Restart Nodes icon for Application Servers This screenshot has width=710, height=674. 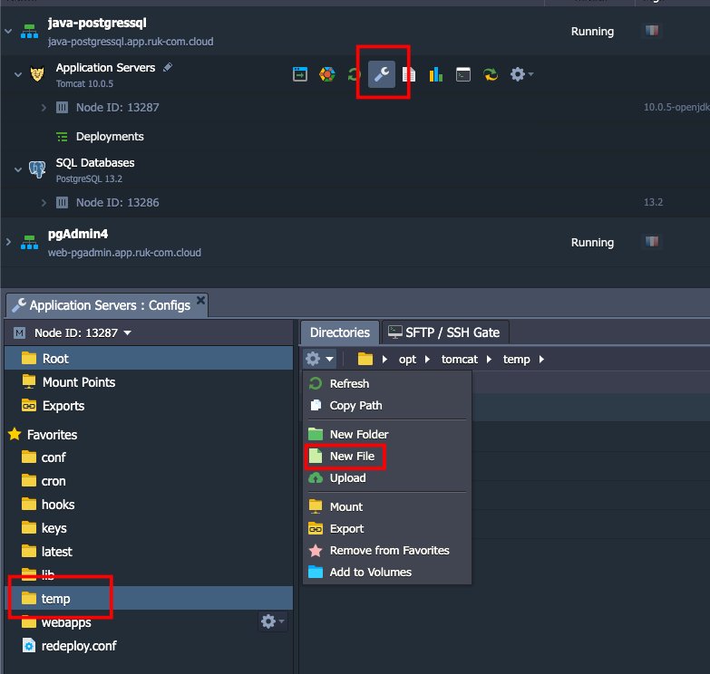(354, 73)
